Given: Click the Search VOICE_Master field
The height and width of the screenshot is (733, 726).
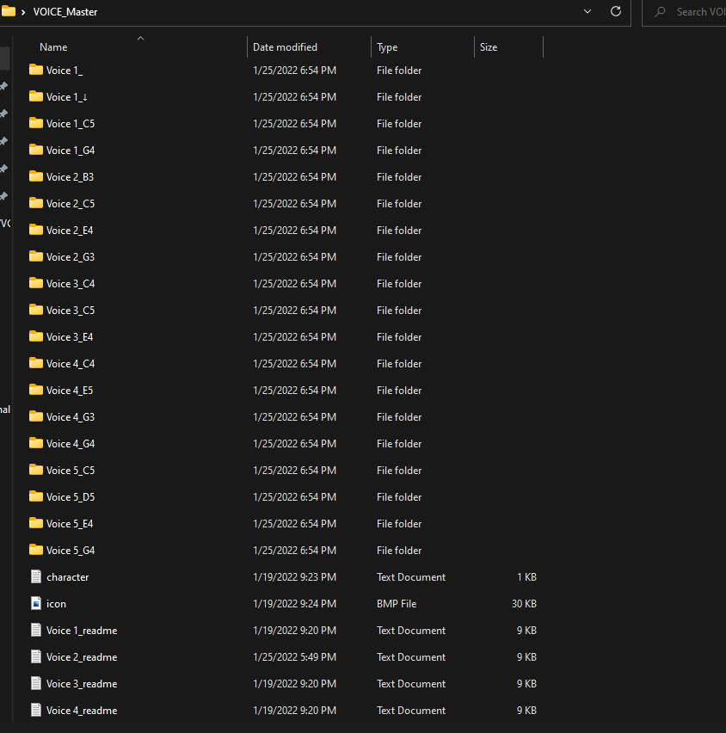Looking at the screenshot, I should pos(685,12).
